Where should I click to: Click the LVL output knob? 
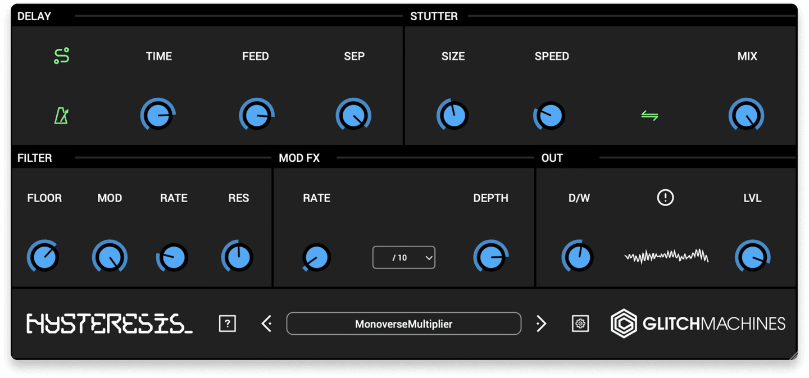(x=753, y=257)
